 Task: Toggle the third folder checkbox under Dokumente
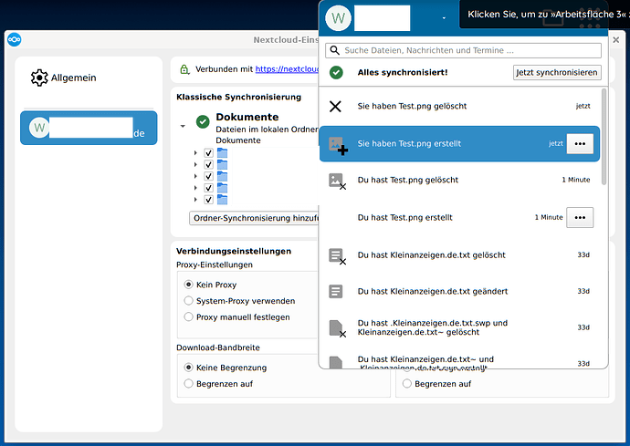click(x=208, y=176)
